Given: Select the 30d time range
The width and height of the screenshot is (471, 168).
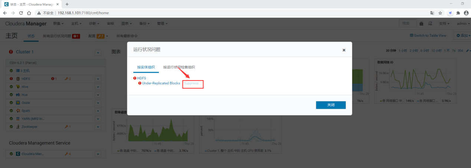Looking at the screenshot, I should click(x=460, y=50).
